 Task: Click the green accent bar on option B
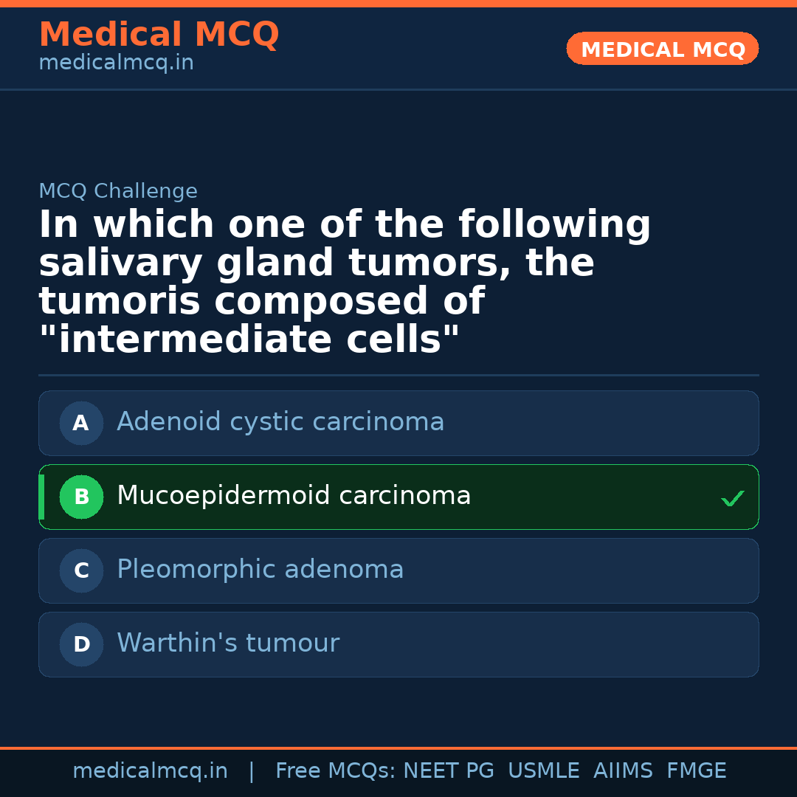coord(41,497)
